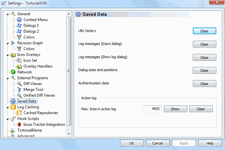Clear Authentication data
The height and width of the screenshot is (150, 225).
204,84
